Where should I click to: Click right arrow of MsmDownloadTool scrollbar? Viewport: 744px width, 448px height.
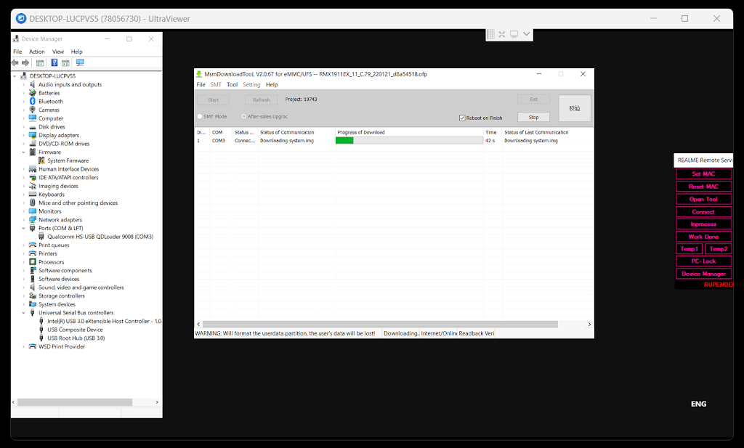(589, 325)
